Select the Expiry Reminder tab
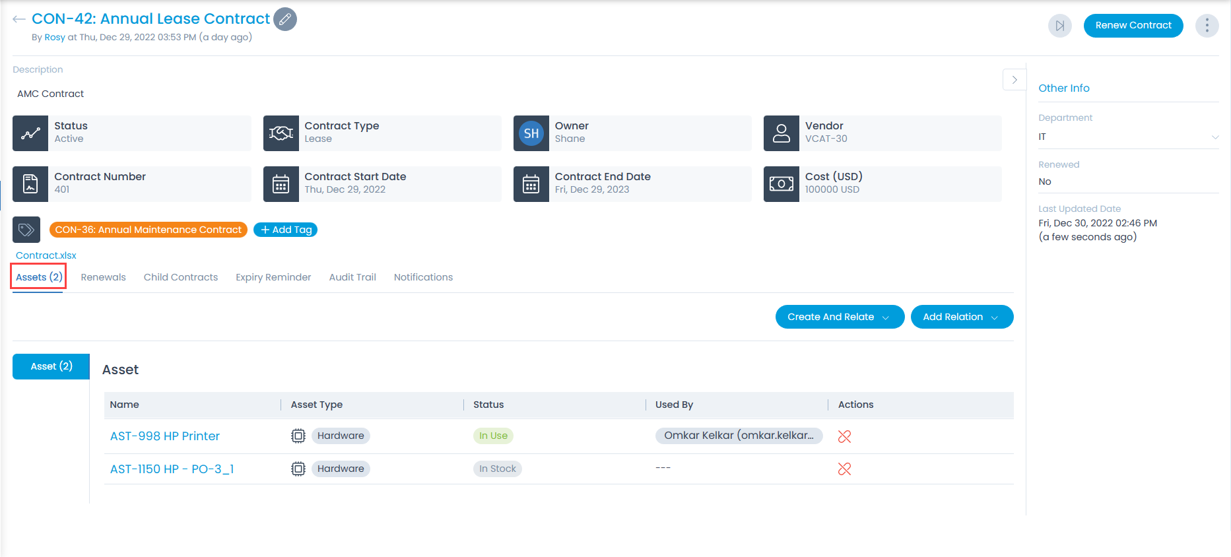This screenshot has width=1231, height=557. (x=273, y=277)
